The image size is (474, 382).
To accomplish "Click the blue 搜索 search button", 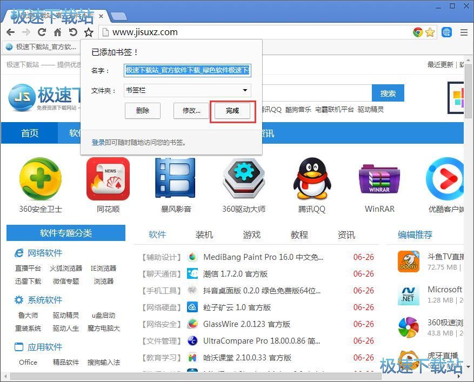I will [x=388, y=93].
